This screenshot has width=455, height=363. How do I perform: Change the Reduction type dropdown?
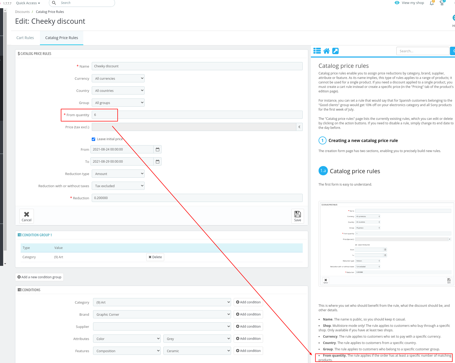point(118,173)
